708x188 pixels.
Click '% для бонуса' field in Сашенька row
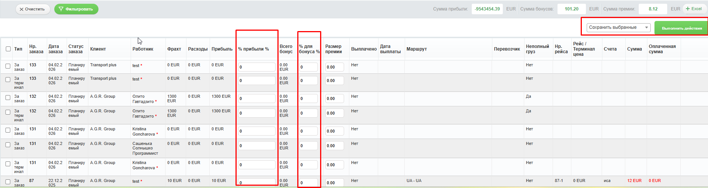coord(308,146)
